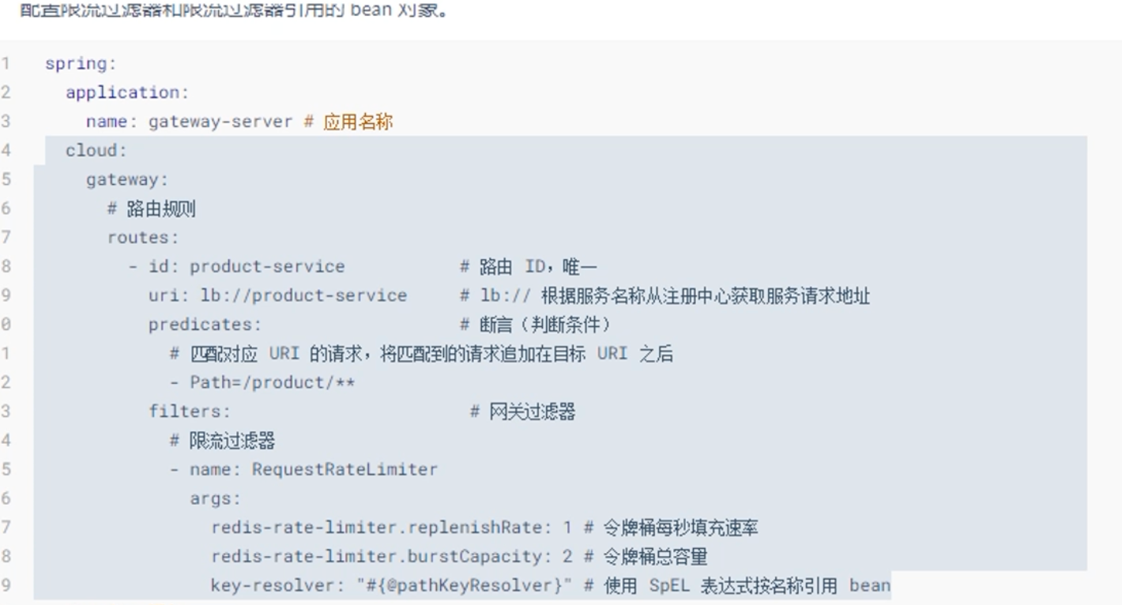Click the 'burstCapacity: 2' setting
Image resolution: width=1122 pixels, height=605 pixels.
[490, 557]
